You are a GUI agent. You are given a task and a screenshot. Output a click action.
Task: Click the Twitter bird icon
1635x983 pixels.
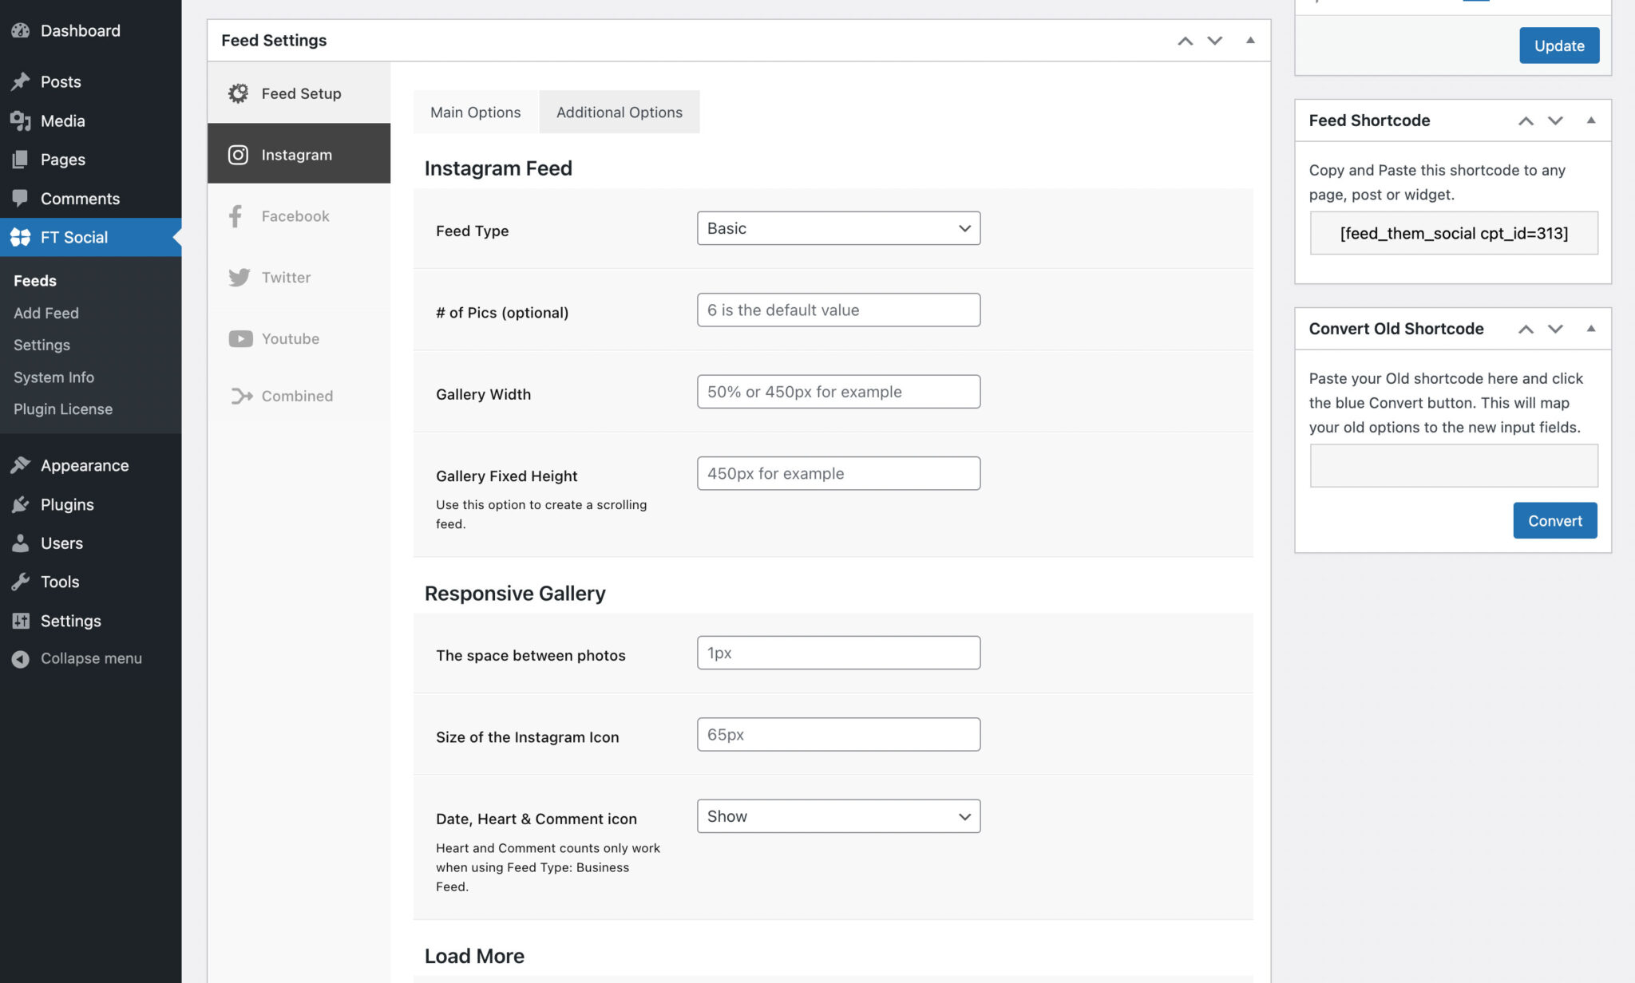point(239,278)
